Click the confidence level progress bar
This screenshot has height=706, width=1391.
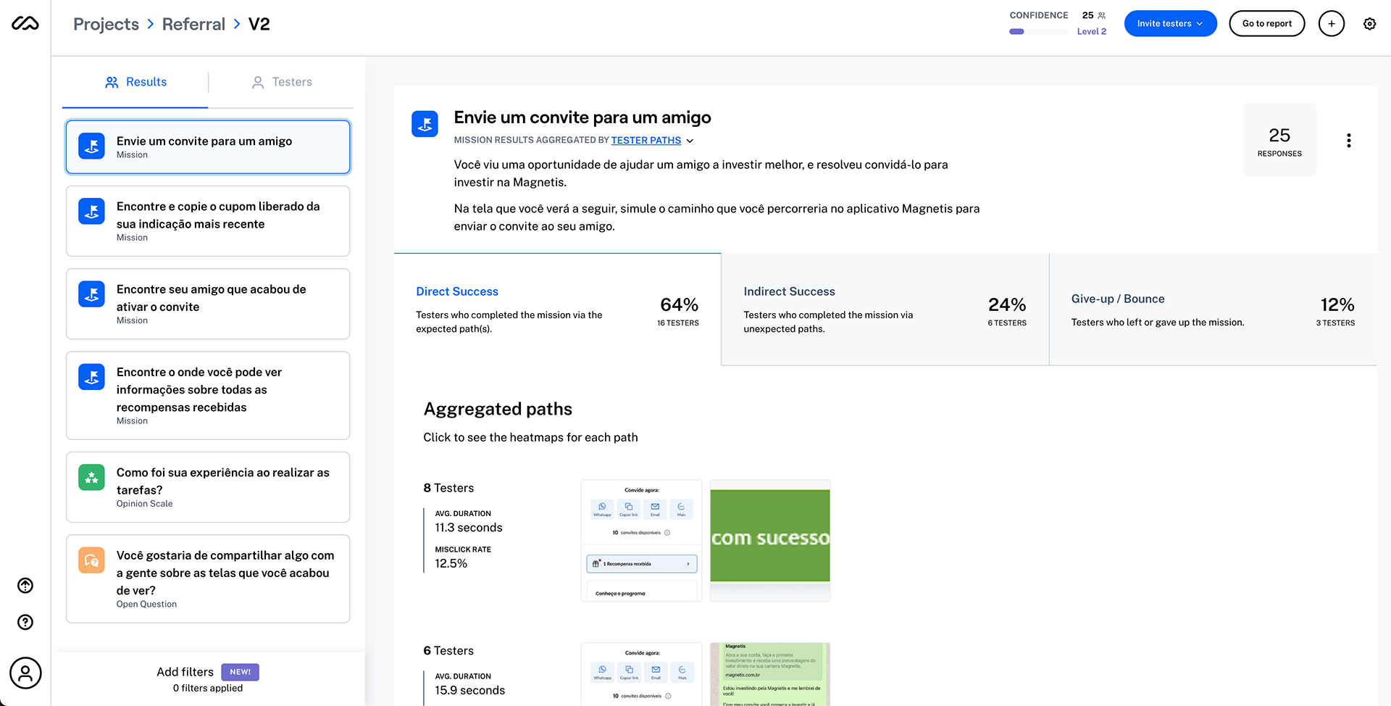pyautogui.click(x=1038, y=32)
